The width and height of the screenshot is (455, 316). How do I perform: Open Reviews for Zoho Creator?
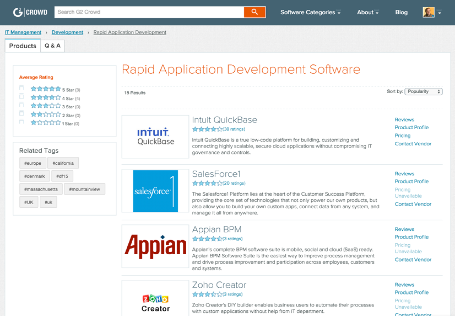coord(404,285)
